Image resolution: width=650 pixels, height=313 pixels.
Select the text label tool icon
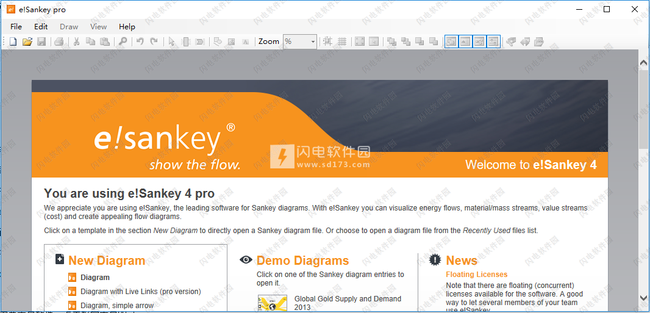click(245, 41)
